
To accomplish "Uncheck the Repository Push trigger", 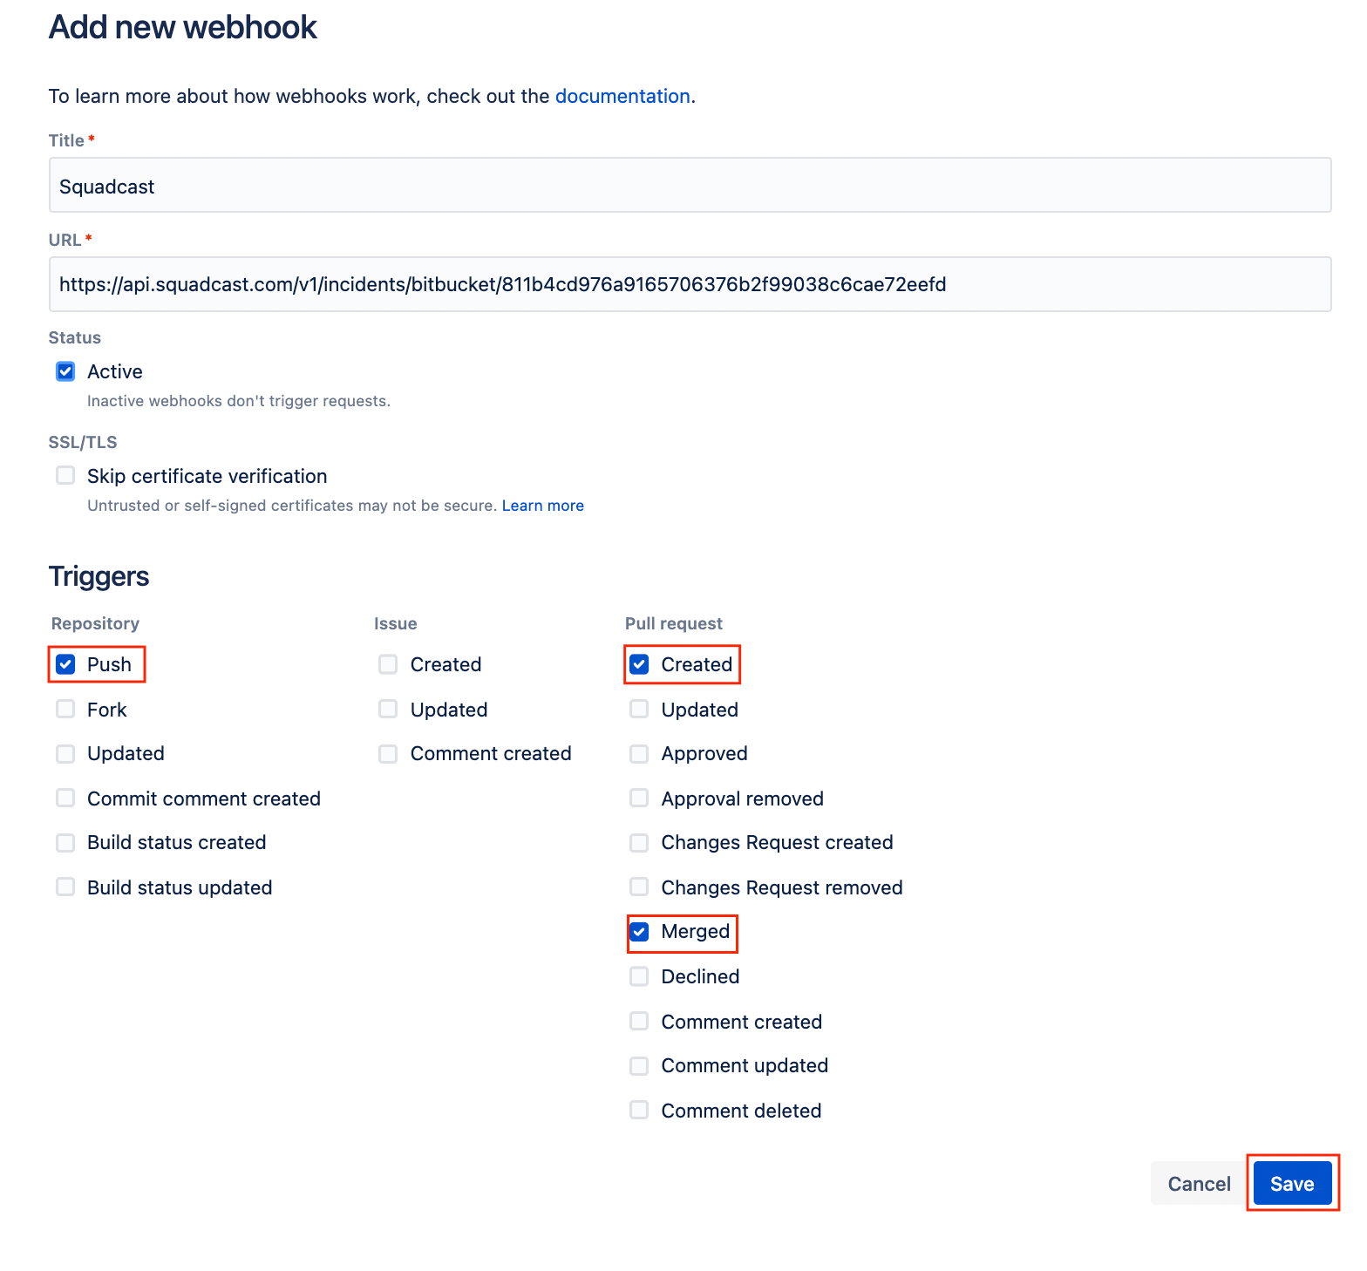I will coord(65,664).
